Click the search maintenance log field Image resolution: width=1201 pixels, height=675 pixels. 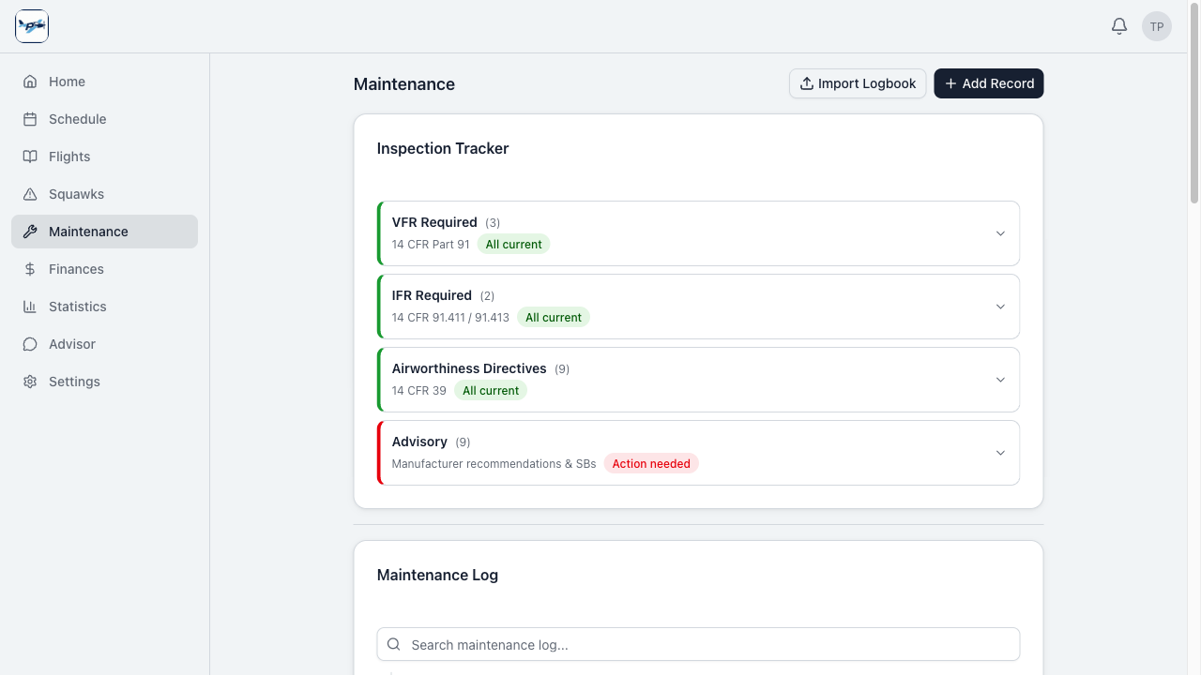[697, 644]
